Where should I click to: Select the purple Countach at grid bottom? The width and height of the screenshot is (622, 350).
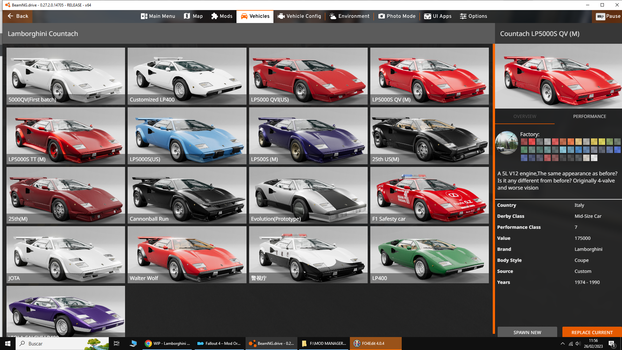pyautogui.click(x=66, y=311)
